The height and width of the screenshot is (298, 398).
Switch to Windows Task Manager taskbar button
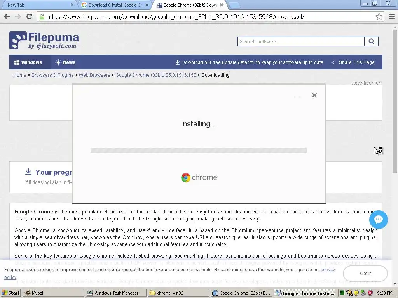(116, 293)
